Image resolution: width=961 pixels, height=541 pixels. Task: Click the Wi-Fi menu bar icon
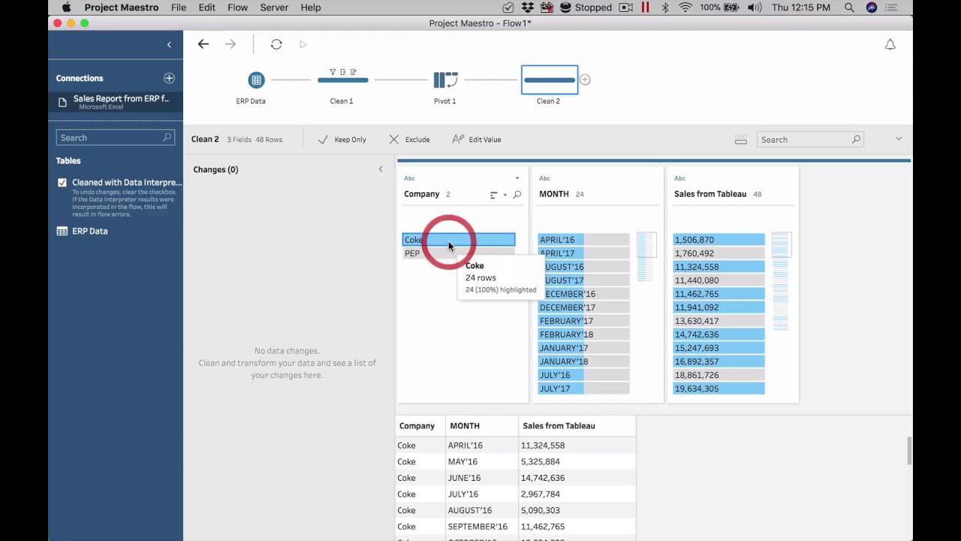tap(685, 8)
